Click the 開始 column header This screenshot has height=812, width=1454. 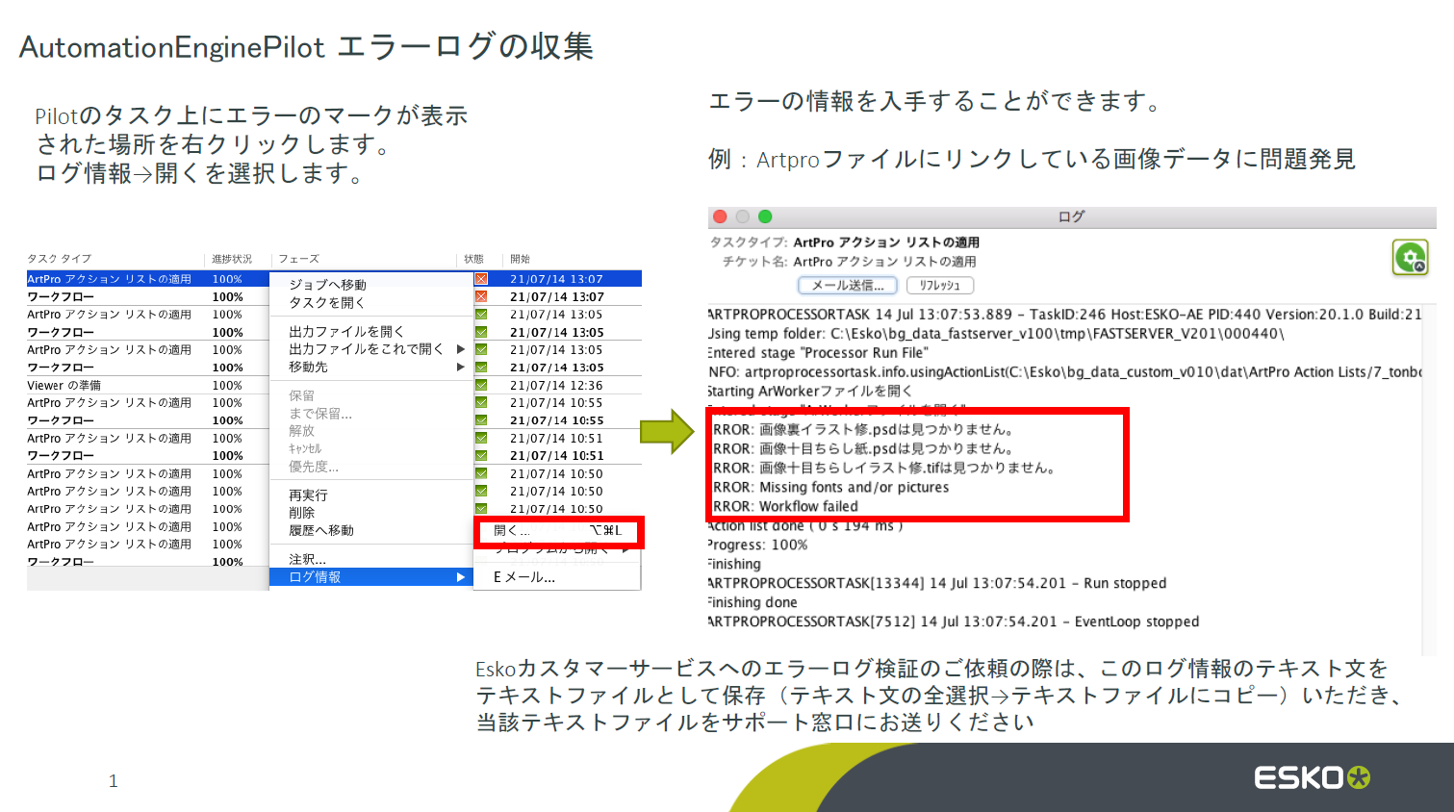(521, 259)
